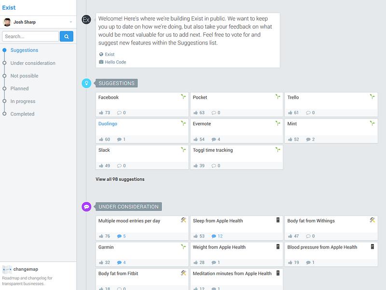Open In progress in the sidebar
The height and width of the screenshot is (290, 386).
coord(23,101)
